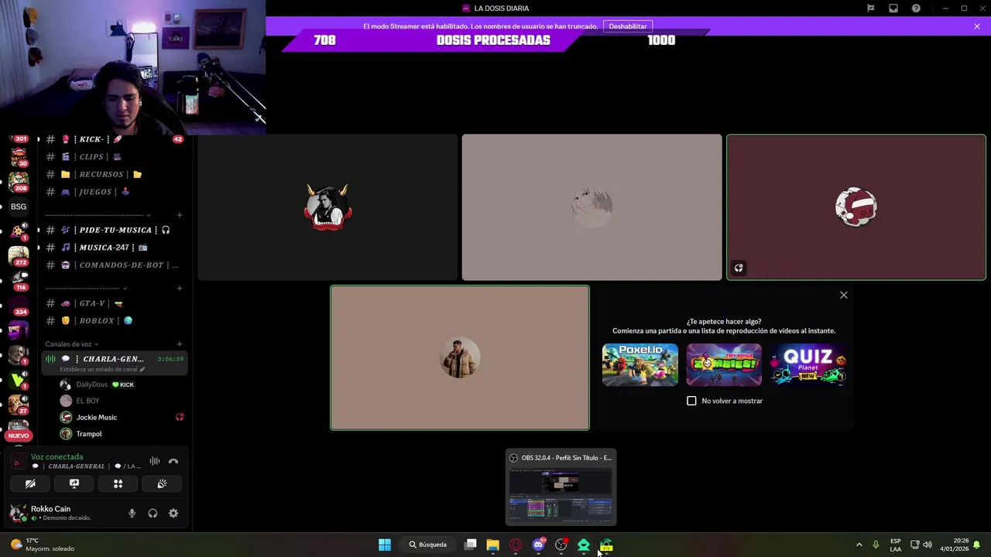Select the Santa hat avatar tile
991x557 pixels.
856,207
